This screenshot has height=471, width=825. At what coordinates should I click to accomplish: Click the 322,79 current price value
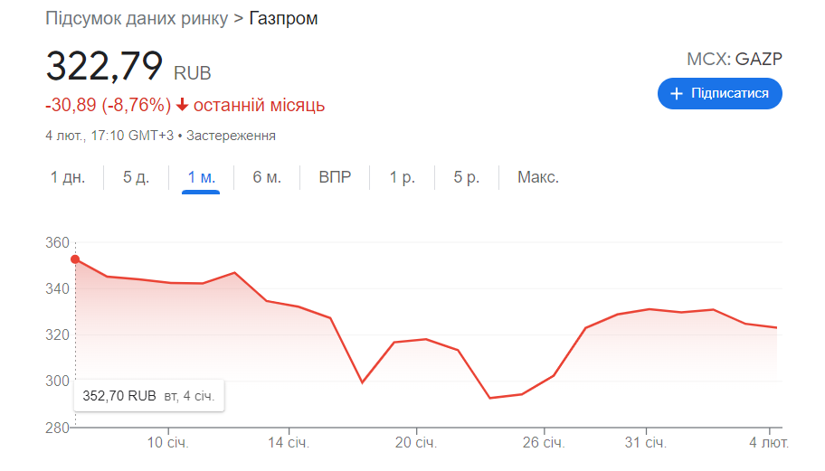pyautogui.click(x=104, y=66)
